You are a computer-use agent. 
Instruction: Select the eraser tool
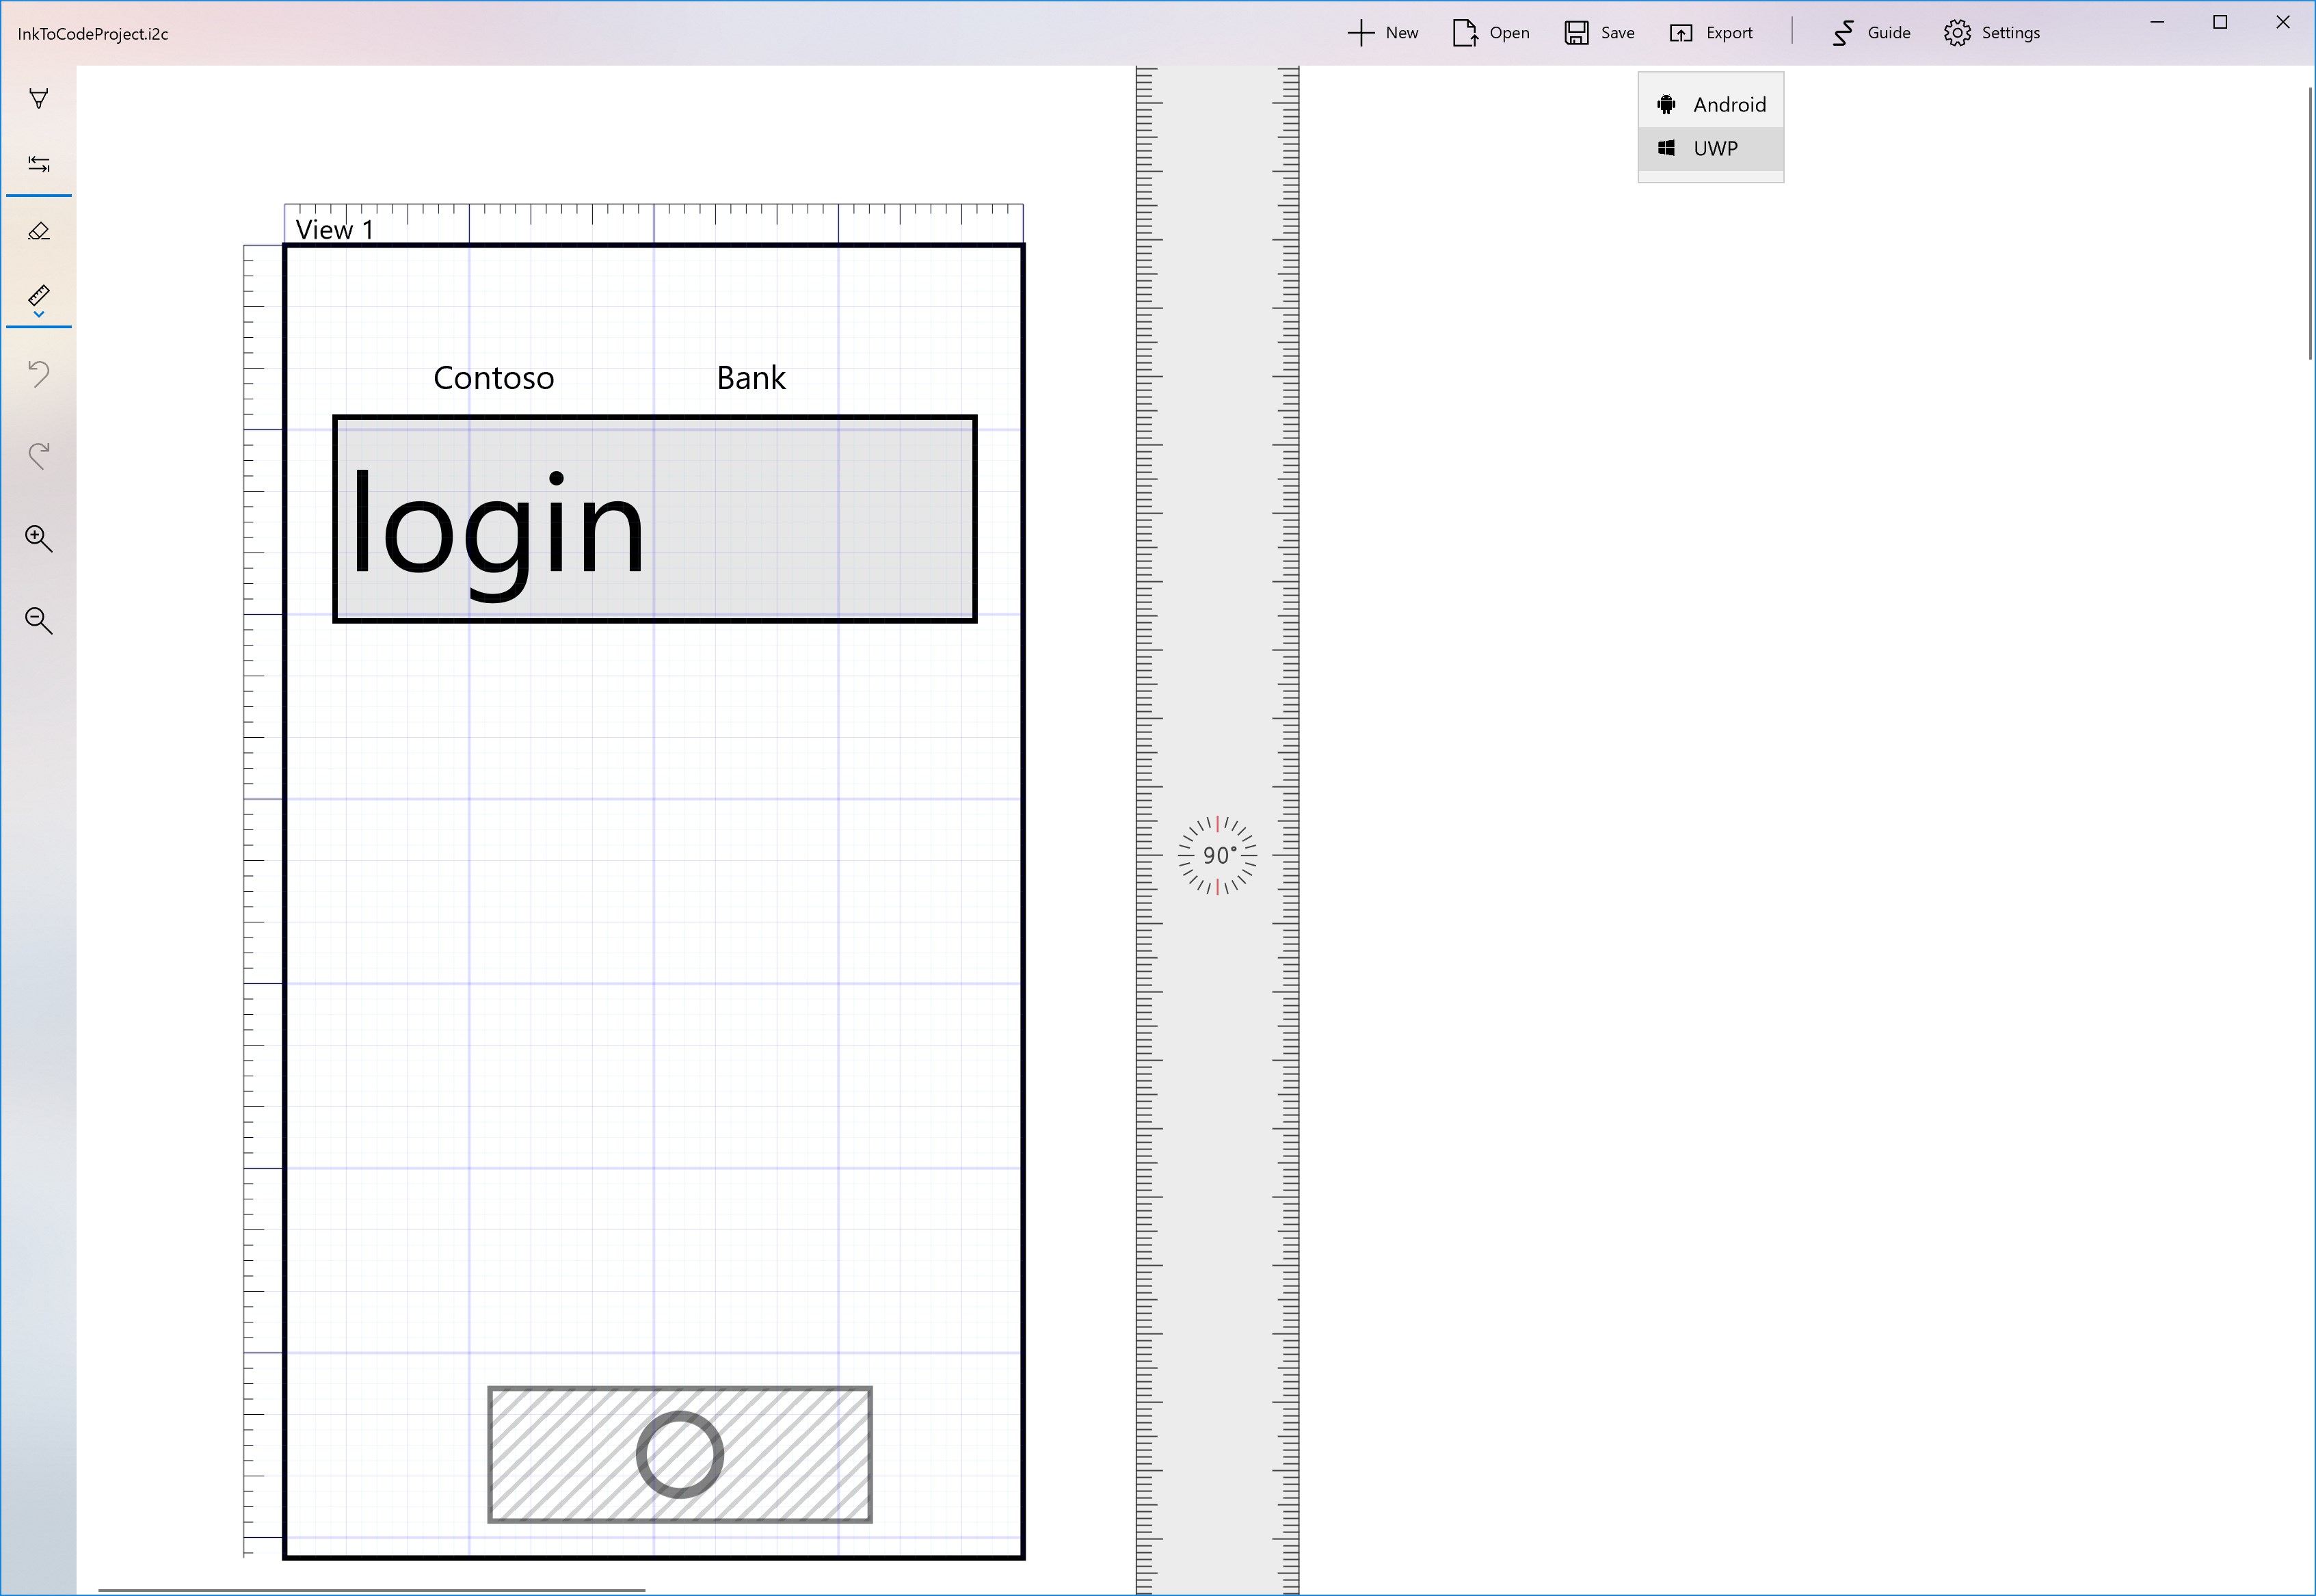click(x=39, y=231)
